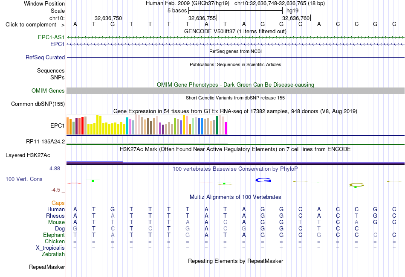
Task: Click the SNPs track label
Action: coord(58,77)
